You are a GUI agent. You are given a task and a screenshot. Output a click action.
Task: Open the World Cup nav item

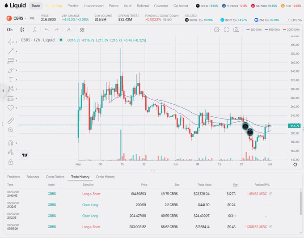click(x=54, y=6)
